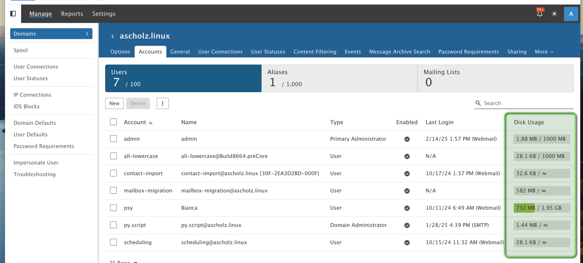Image resolution: width=583 pixels, height=263 pixels.
Task: Switch theme with the sun icon
Action: [554, 14]
